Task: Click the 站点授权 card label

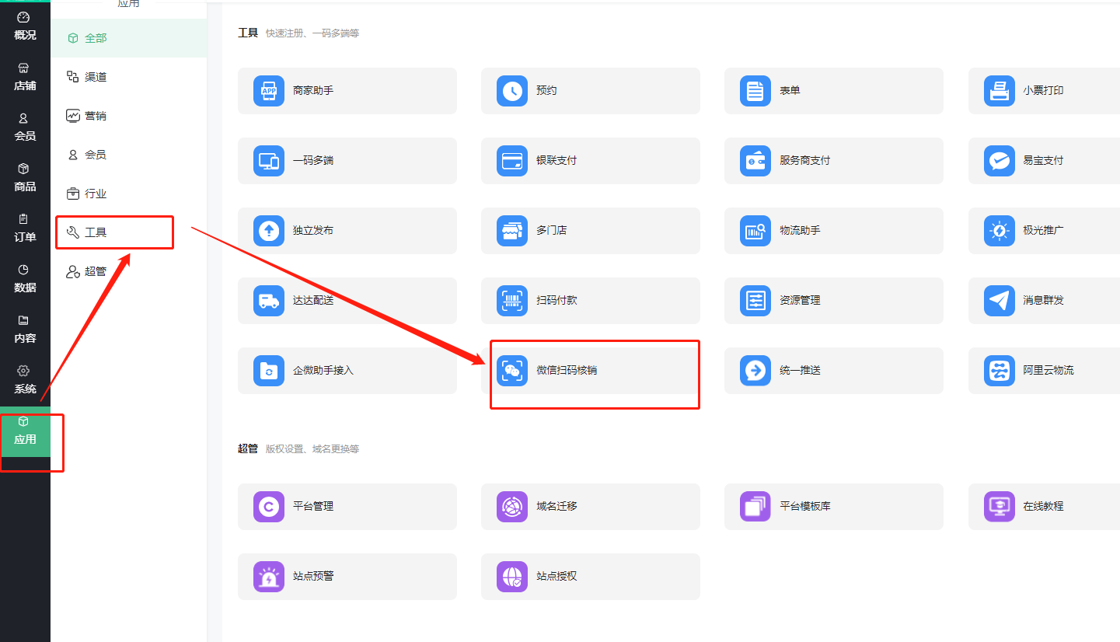Action: coord(557,577)
